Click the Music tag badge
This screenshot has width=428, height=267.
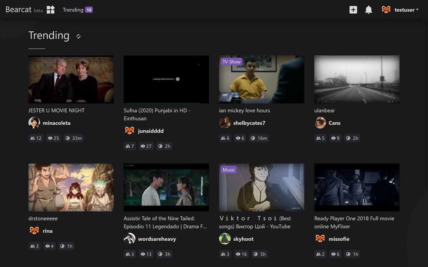pos(229,170)
